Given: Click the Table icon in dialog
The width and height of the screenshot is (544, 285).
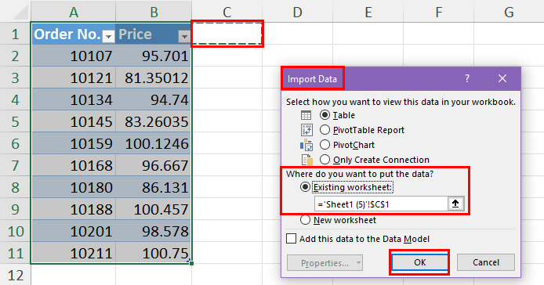Looking at the screenshot, I should 306,115.
